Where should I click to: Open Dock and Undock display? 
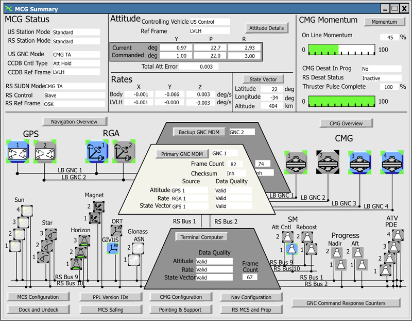[38, 310]
